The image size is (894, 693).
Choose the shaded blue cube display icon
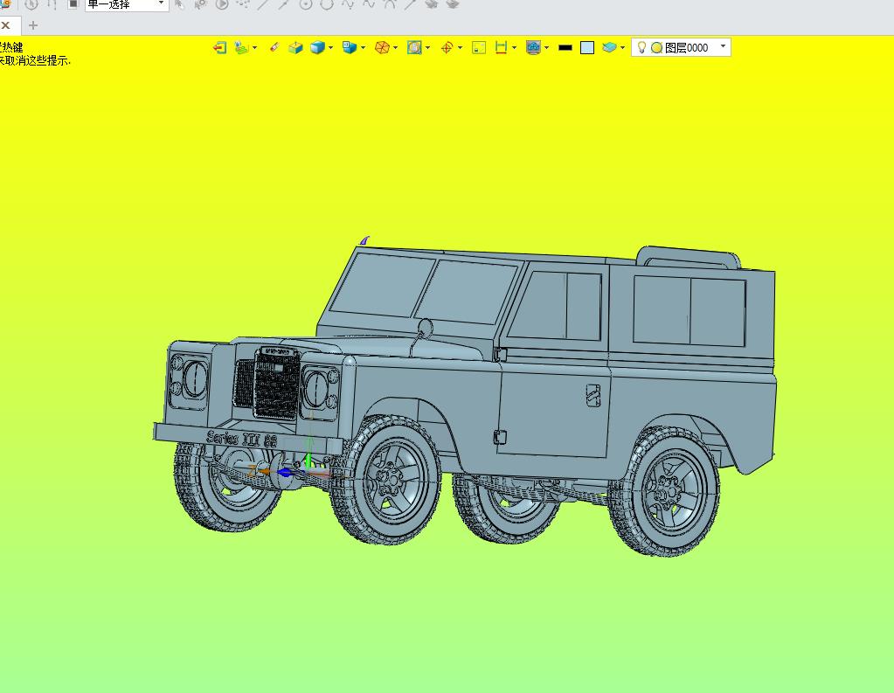(x=317, y=48)
